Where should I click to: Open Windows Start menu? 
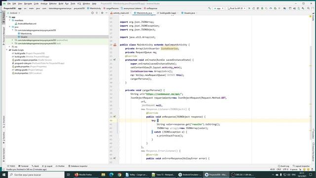(4, 175)
